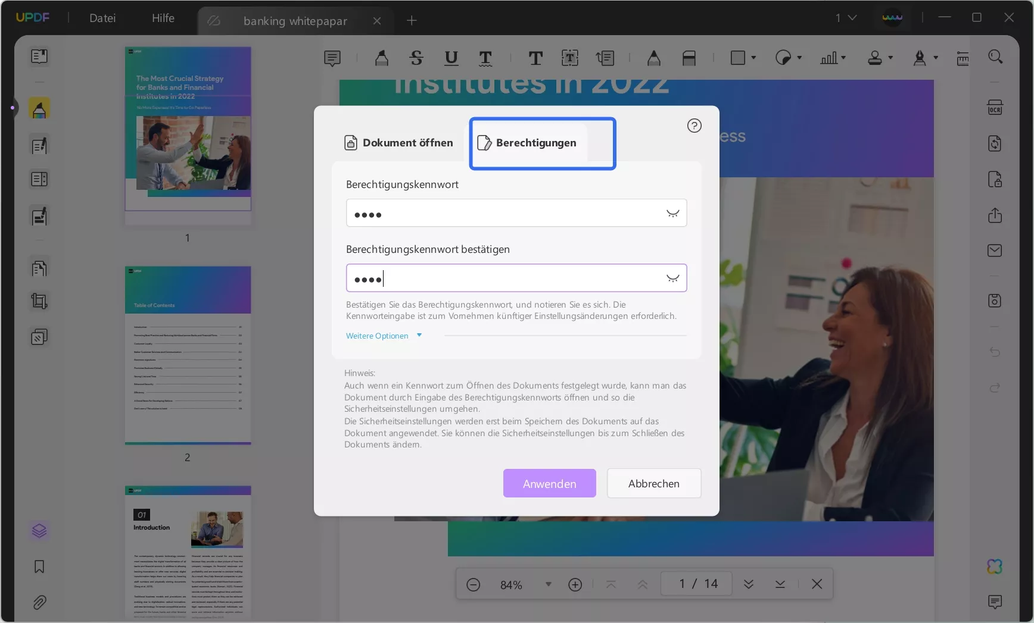Select the Pencil drawing tool
1034x623 pixels.
[654, 58]
